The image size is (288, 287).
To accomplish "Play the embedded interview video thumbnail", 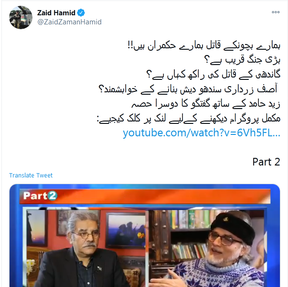I will point(145,235).
